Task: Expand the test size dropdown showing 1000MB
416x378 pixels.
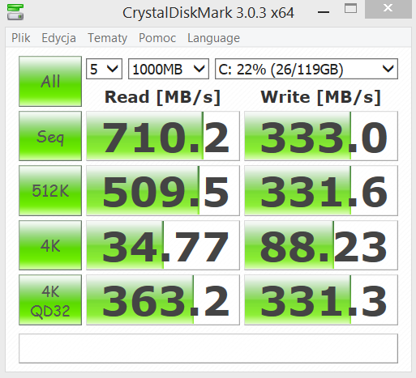Action: (169, 69)
